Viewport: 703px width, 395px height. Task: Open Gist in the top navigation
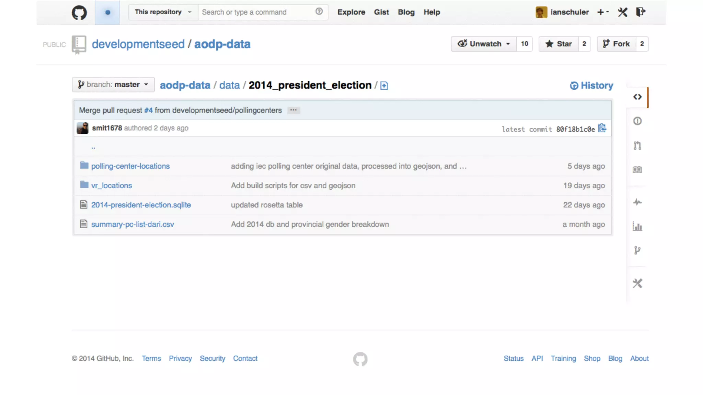click(381, 12)
